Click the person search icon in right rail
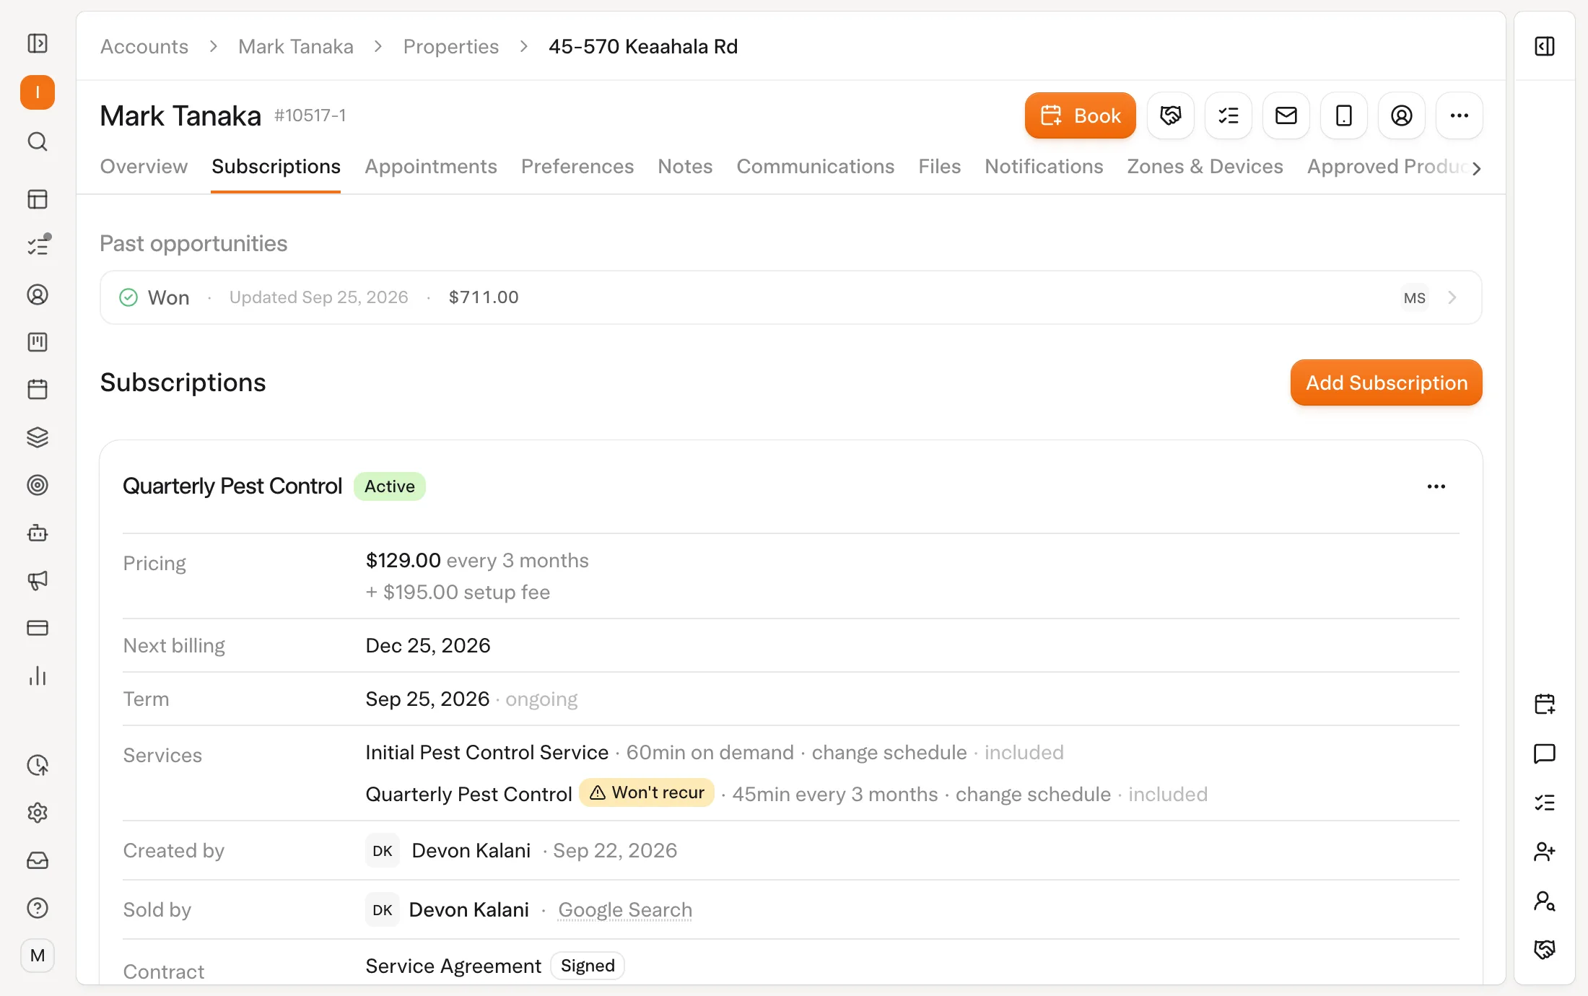1588x996 pixels. (x=1545, y=901)
